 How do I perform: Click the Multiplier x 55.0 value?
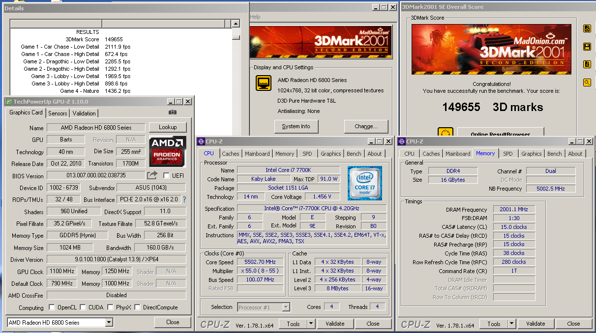[x=260, y=271]
